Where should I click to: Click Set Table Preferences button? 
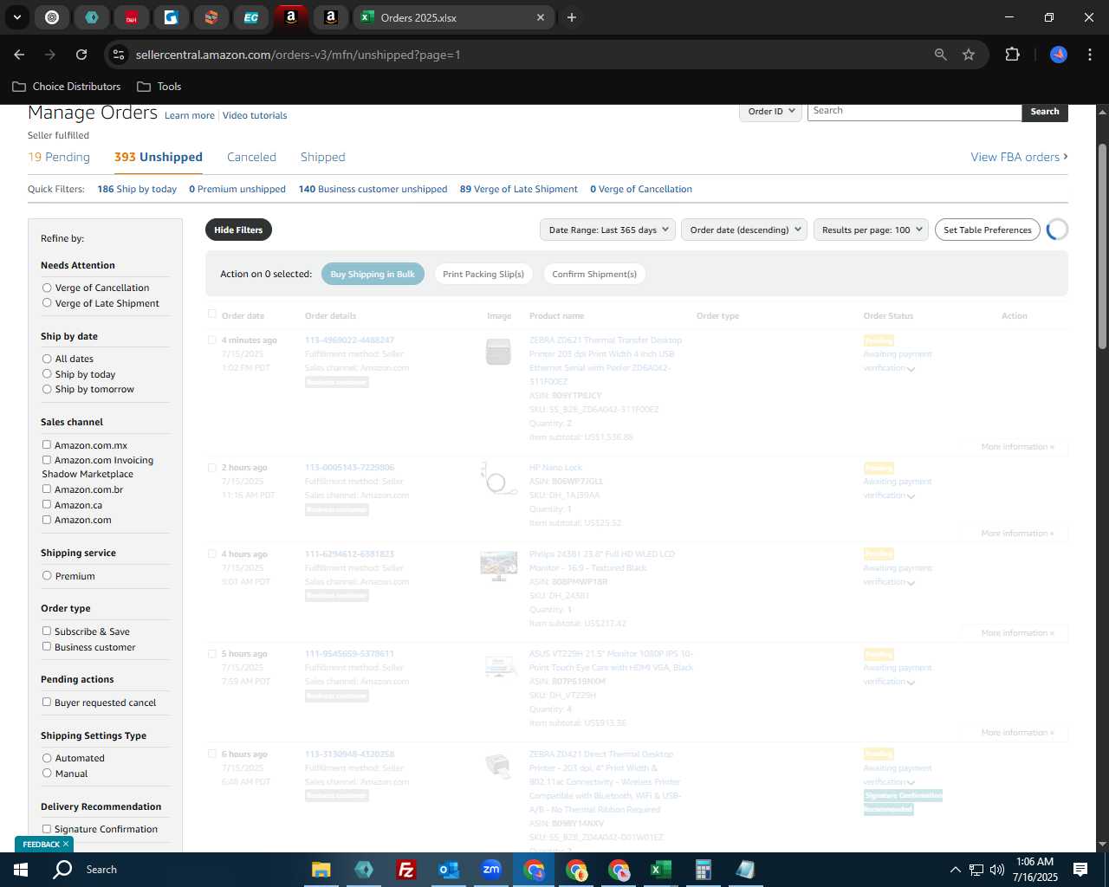coord(988,230)
